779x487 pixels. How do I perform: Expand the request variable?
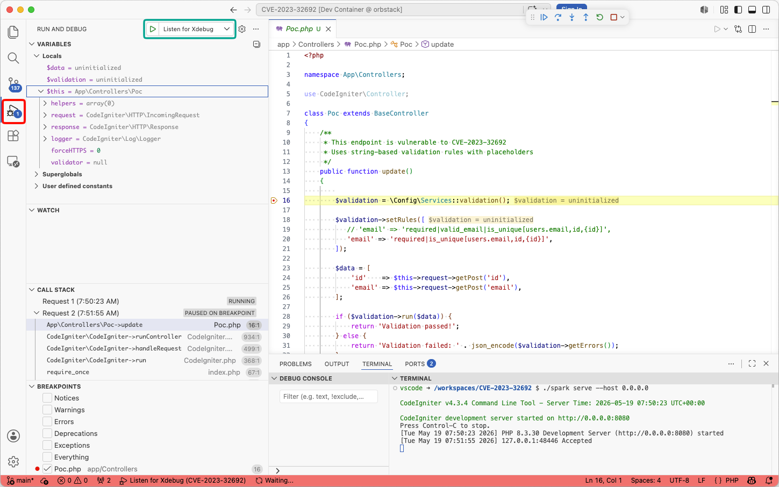point(45,115)
